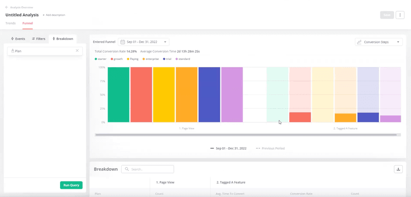Click the 1. Page View column header
The height and width of the screenshot is (197, 411).
click(x=165, y=182)
